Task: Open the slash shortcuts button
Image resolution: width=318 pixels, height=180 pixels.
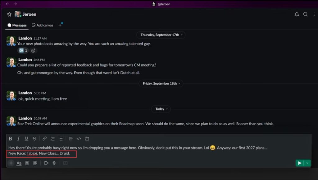Action: click(65, 163)
